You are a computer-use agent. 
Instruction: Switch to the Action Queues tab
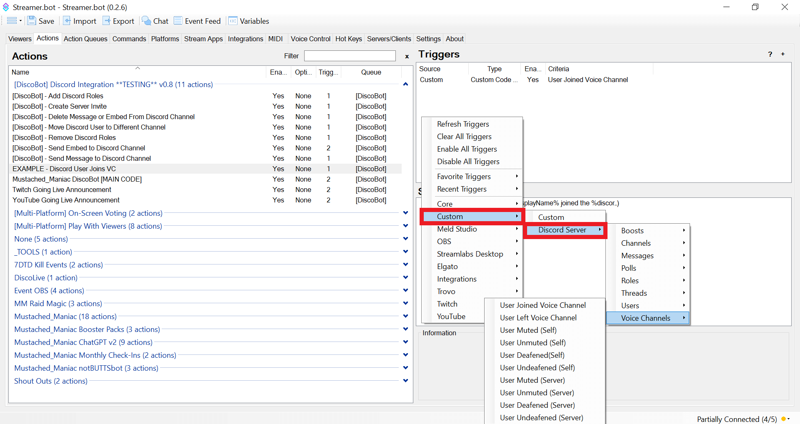85,39
